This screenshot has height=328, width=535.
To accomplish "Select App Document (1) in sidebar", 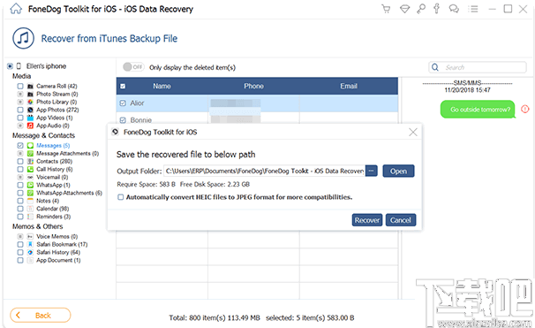I will [58, 260].
